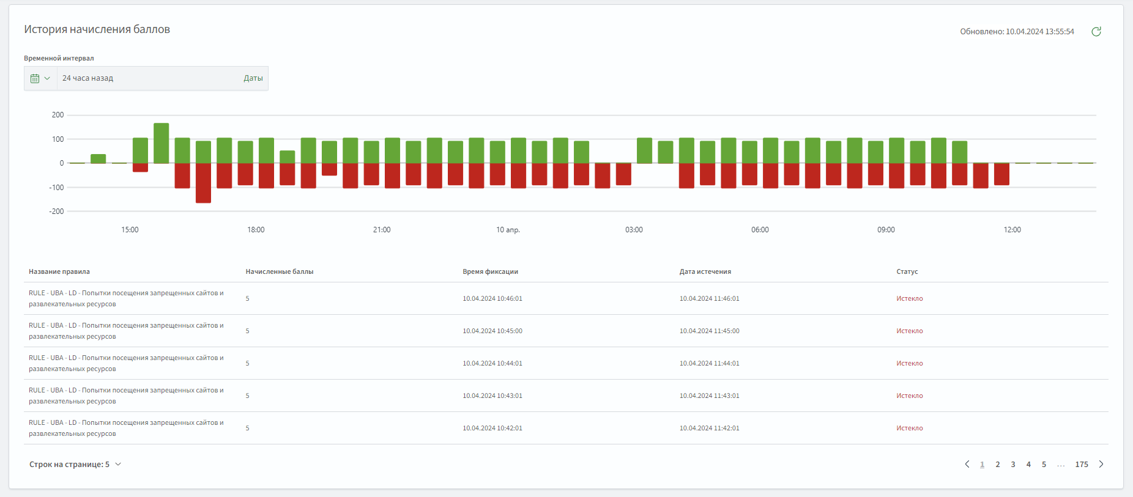Click the 'Даты' label in interval field
The image size is (1133, 497).
pyautogui.click(x=253, y=78)
